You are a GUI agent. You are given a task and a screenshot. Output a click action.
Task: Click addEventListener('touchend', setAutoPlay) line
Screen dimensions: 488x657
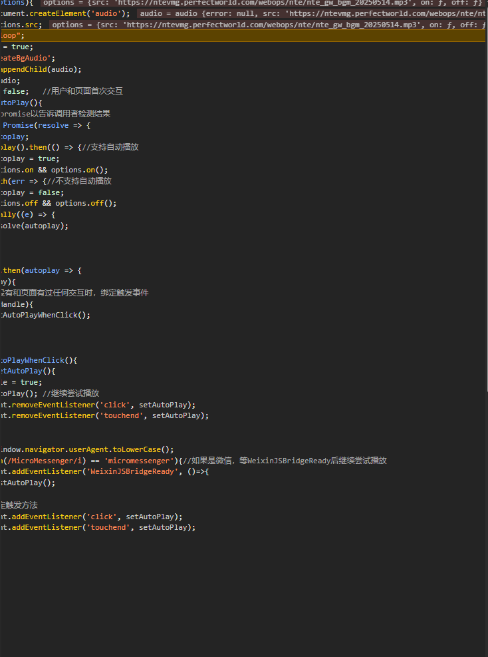(98, 527)
